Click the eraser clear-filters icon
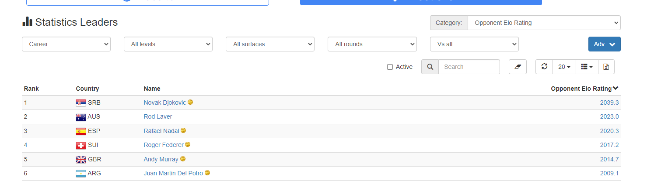Screen dimensions: 654x181 518,67
